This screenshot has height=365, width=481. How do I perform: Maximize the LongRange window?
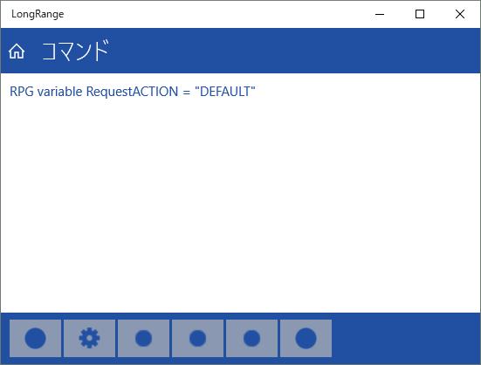click(420, 14)
